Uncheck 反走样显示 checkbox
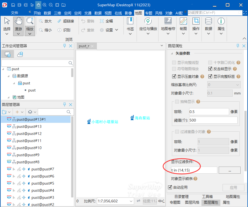The width and height of the screenshot is (248, 207). pyautogui.click(x=210, y=69)
